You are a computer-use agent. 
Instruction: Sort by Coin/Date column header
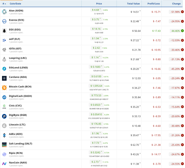(15, 4)
